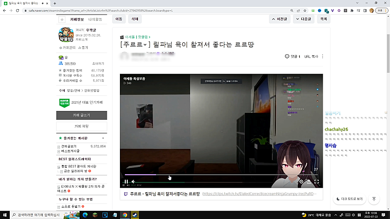Click the blue circular extension icon
The height and width of the screenshot is (219, 390).
[320, 11]
